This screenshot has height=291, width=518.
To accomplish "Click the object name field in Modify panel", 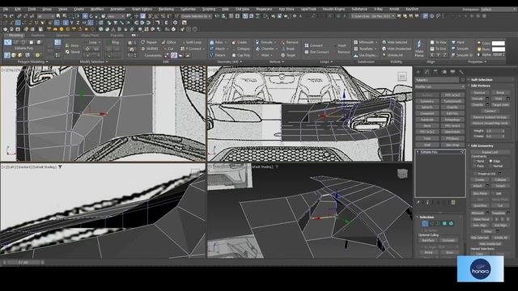I will [x=437, y=80].
